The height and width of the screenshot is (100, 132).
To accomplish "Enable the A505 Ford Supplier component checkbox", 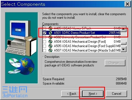I will (x=45, y=46).
